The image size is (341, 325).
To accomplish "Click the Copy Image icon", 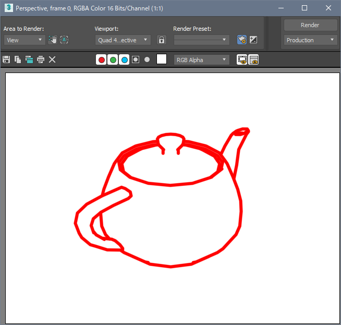I will (18, 59).
